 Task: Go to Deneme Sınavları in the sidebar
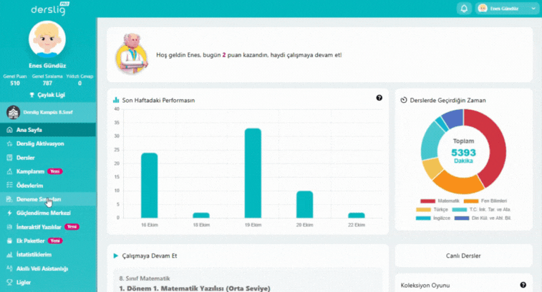(x=39, y=199)
